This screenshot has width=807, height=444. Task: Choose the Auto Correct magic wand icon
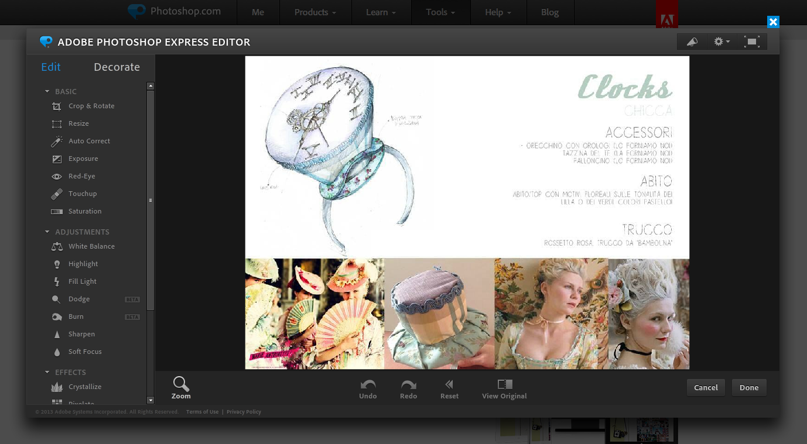[x=57, y=142]
